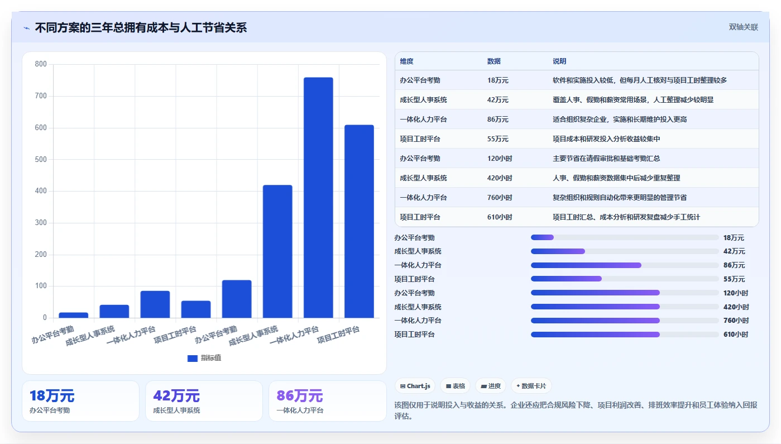Click the icon in the 表格 chip
This screenshot has height=444, width=781.
pos(448,386)
